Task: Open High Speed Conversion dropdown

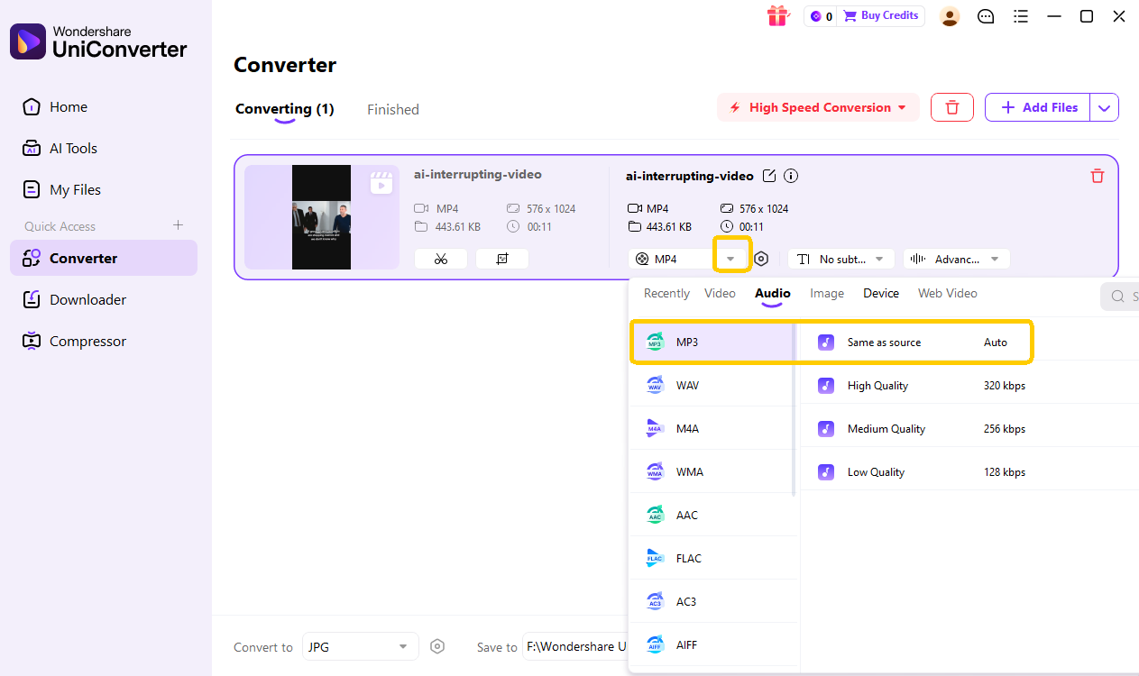Action: click(818, 107)
